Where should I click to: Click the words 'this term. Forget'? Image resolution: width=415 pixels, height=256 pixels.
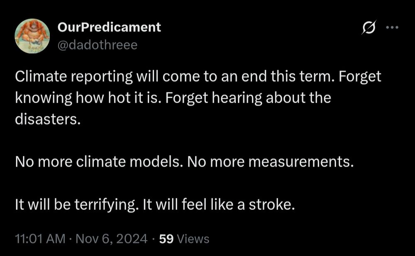(x=326, y=76)
